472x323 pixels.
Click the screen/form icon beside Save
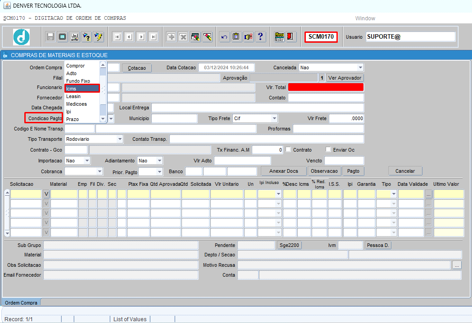click(62, 37)
